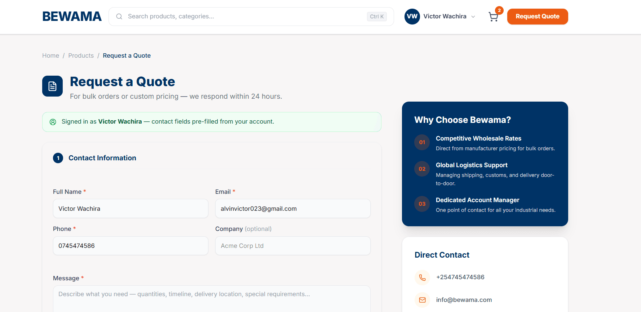
Task: Click the email envelope icon under Direct Contact
Action: coord(422,300)
